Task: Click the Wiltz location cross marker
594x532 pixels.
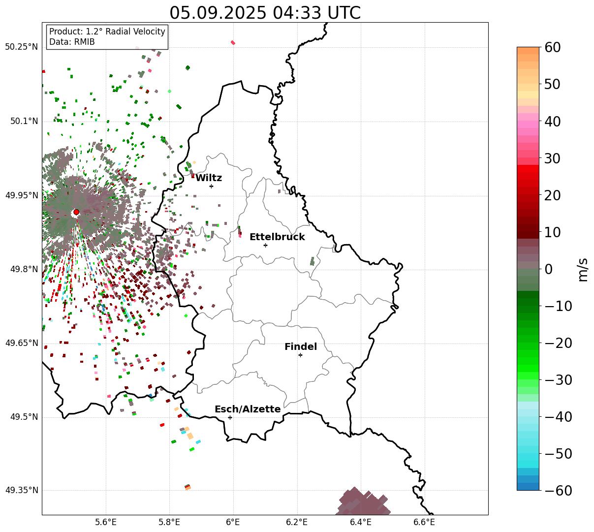Action: 211,186
